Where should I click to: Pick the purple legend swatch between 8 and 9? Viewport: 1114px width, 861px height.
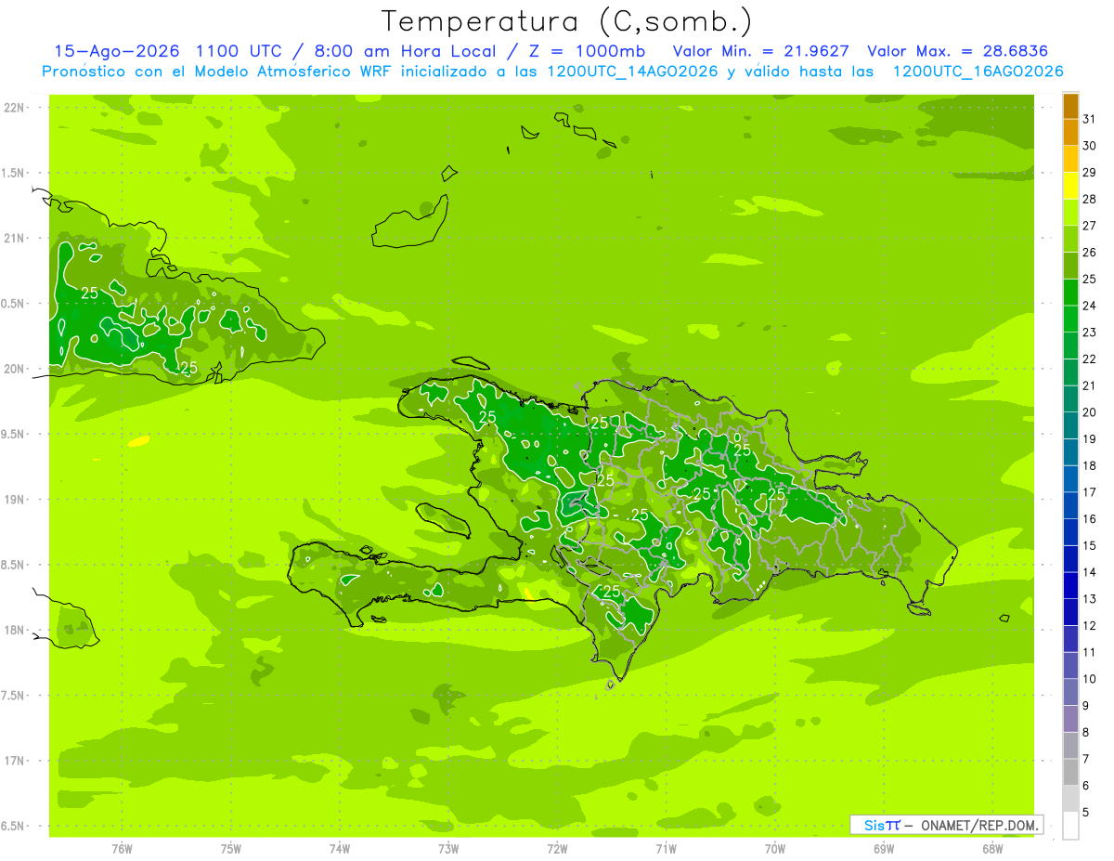click(1070, 719)
